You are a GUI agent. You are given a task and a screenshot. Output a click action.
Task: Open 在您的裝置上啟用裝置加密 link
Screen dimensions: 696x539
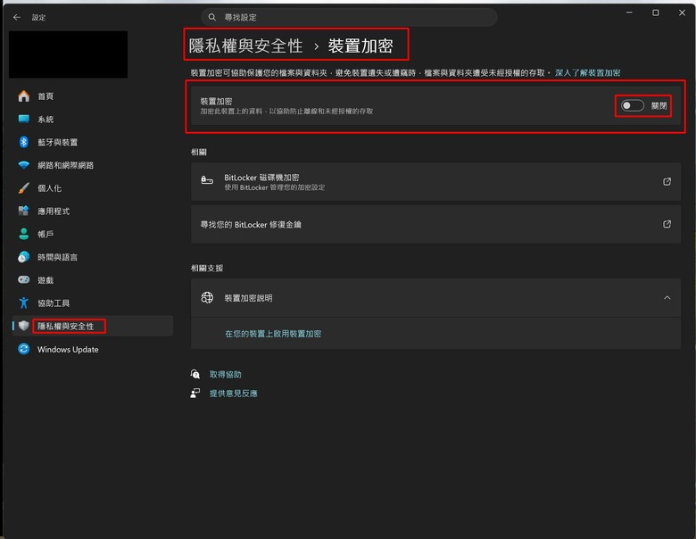click(273, 334)
